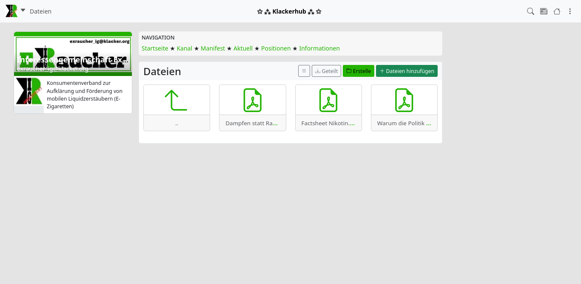
Task: Select Manifest in navigation
Action: coord(213,48)
